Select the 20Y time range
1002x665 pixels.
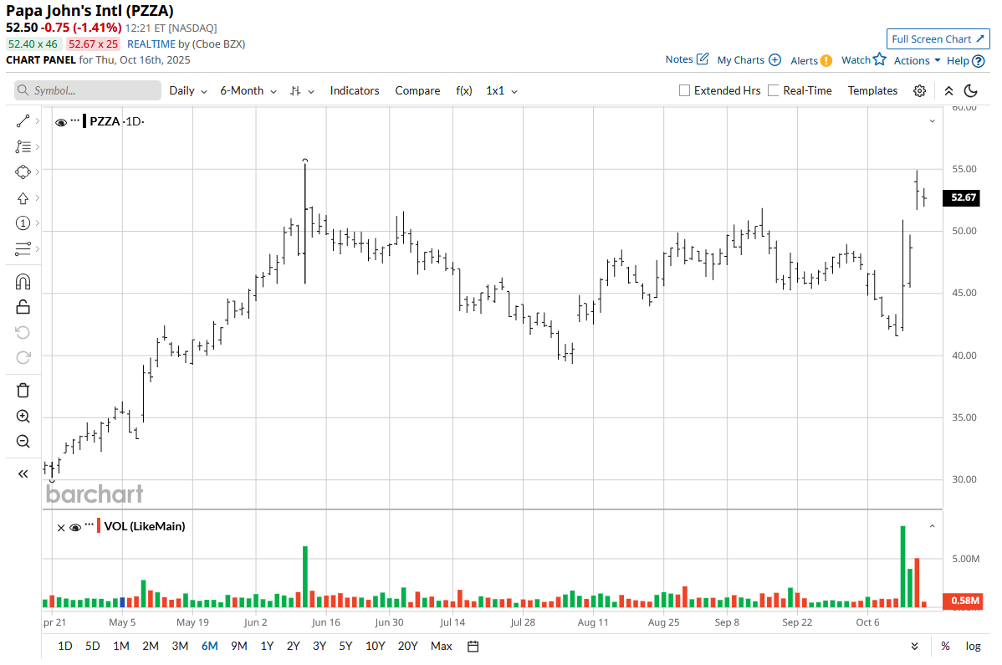click(407, 647)
